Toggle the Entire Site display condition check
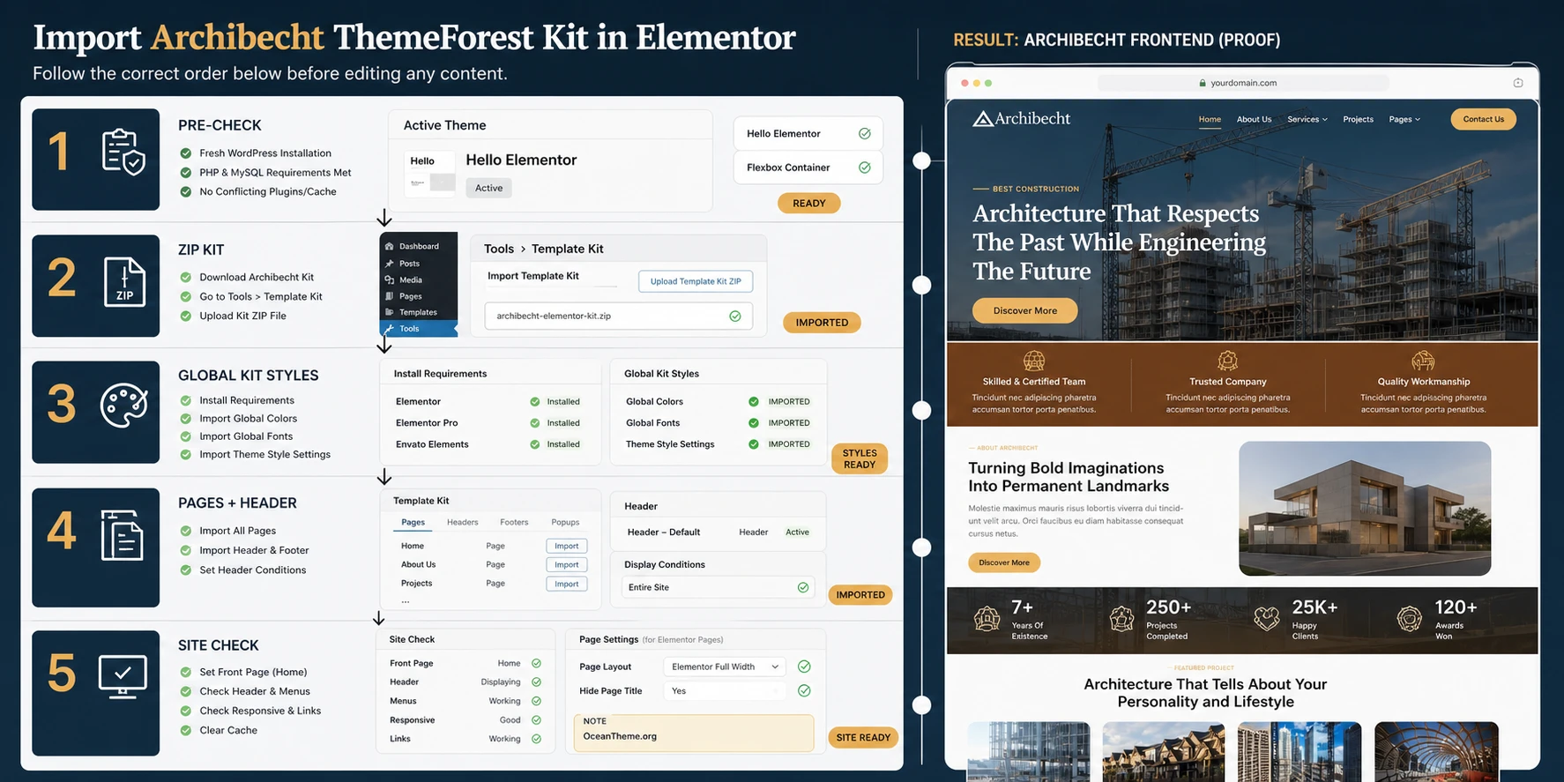Viewport: 1564px width, 782px height. coord(803,587)
